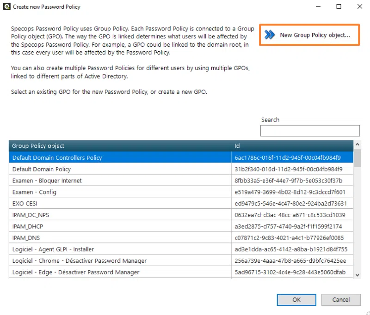Select the IPAM_DNS group policy

pos(26,238)
